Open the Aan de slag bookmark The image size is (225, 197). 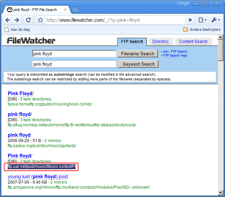pyautogui.click(x=17, y=29)
